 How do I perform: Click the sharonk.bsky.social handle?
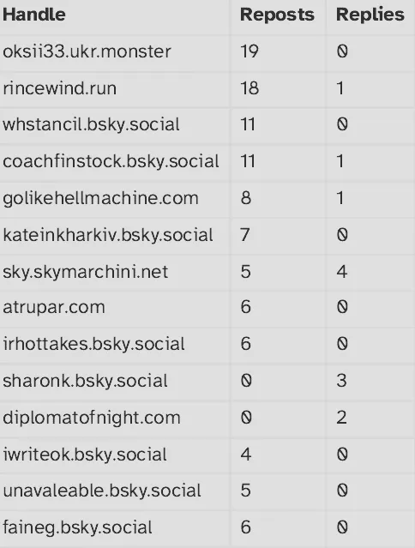click(x=85, y=381)
